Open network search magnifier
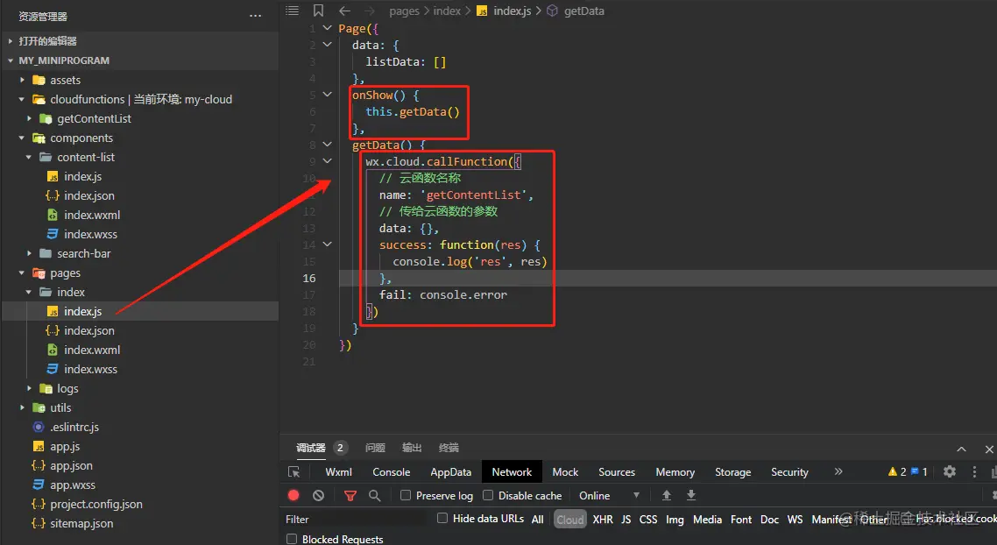997x545 pixels. [x=374, y=495]
